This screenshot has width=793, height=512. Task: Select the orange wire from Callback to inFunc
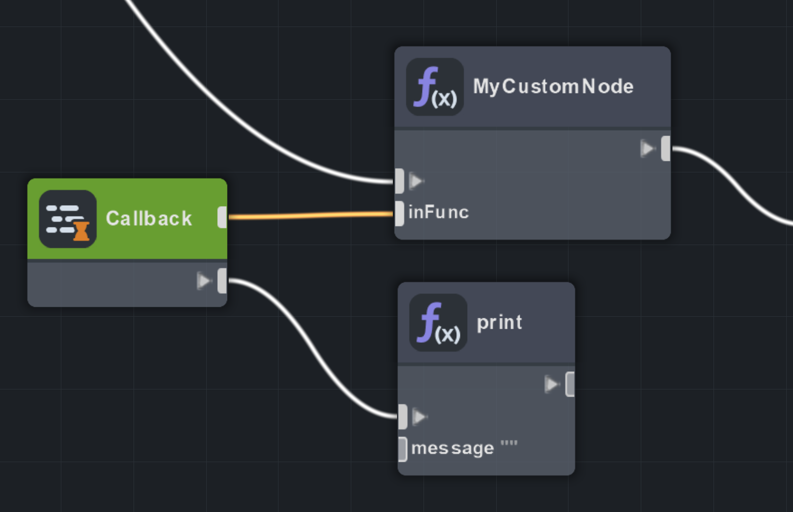(x=311, y=215)
